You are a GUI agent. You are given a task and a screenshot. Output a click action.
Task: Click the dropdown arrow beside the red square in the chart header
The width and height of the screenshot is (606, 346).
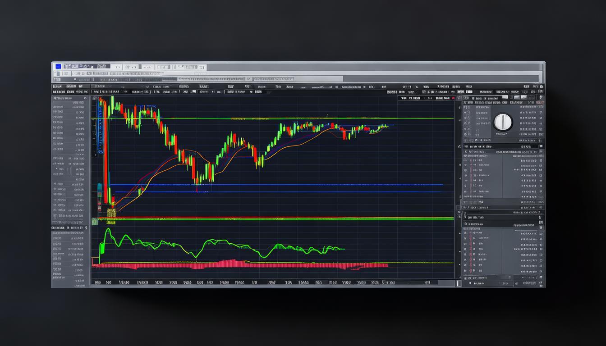459,98
